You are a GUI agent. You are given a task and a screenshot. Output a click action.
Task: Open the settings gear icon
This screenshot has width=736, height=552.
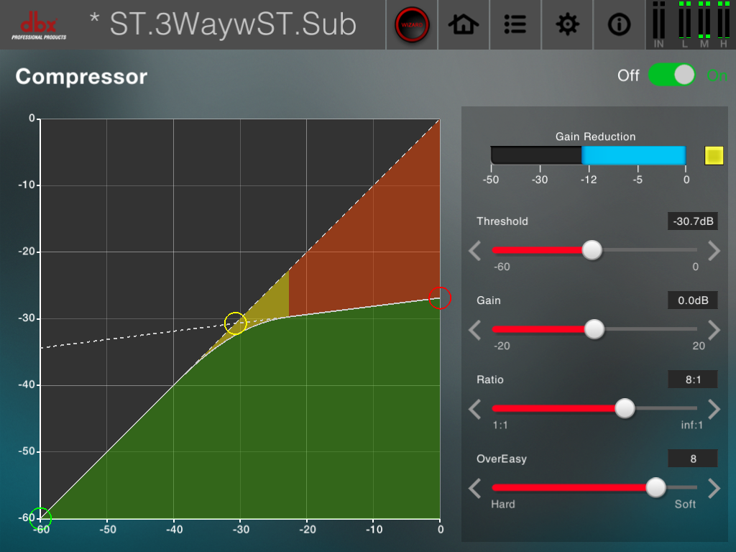567,24
